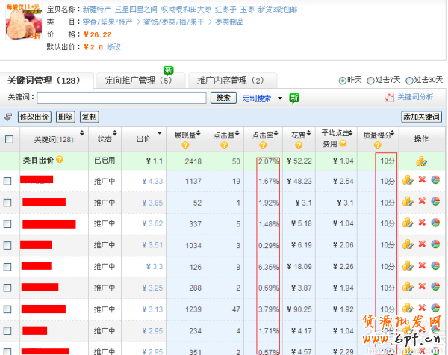
Task: Select the 过去30天 radio option
Action: [x=410, y=81]
